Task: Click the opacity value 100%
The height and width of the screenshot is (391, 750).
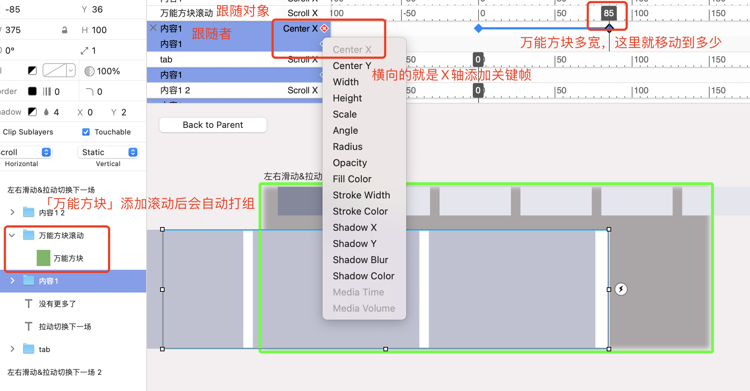Action: (x=108, y=71)
